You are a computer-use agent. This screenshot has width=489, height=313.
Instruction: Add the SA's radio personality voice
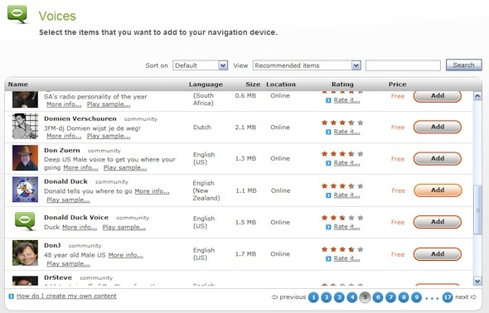438,96
